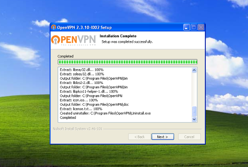Viewport: 248px width, 167px height.
Task: Click the 'OpenVPN 2.3.10-I002 Setup' title text
Action: tap(84, 28)
